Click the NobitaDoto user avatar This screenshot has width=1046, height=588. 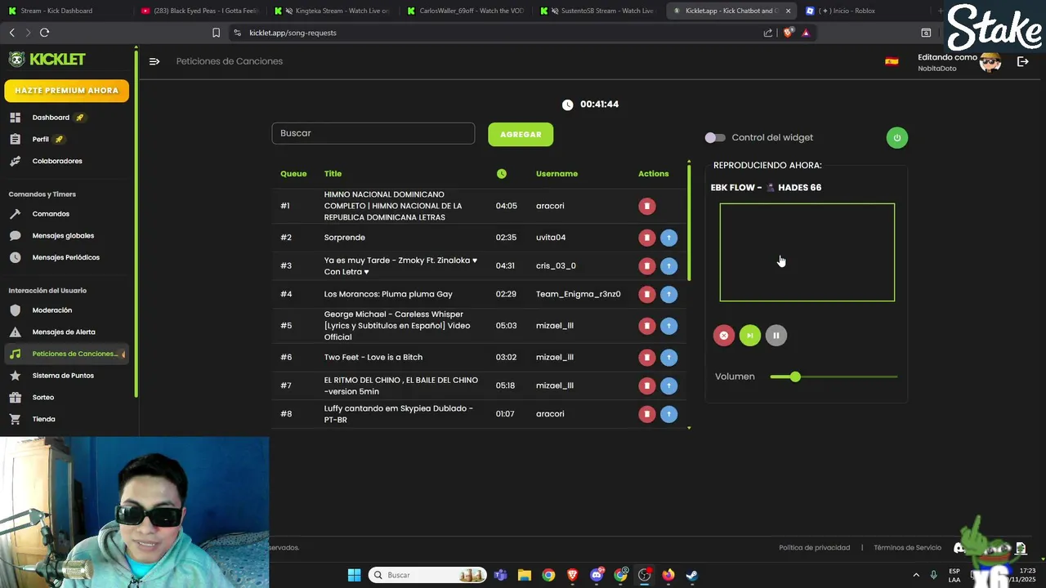click(x=990, y=62)
